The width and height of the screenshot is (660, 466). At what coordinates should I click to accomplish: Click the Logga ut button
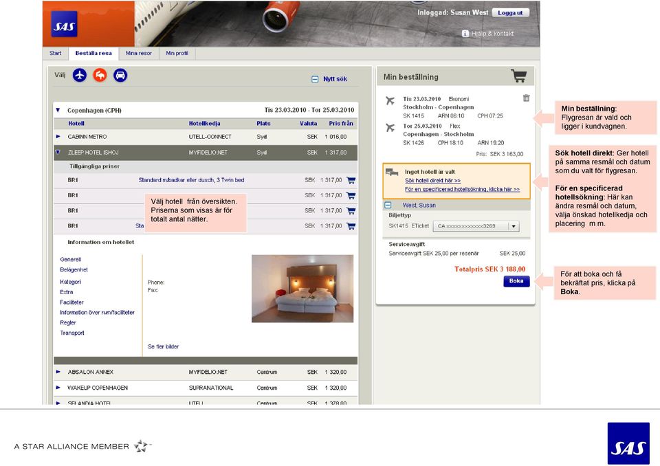(510, 13)
